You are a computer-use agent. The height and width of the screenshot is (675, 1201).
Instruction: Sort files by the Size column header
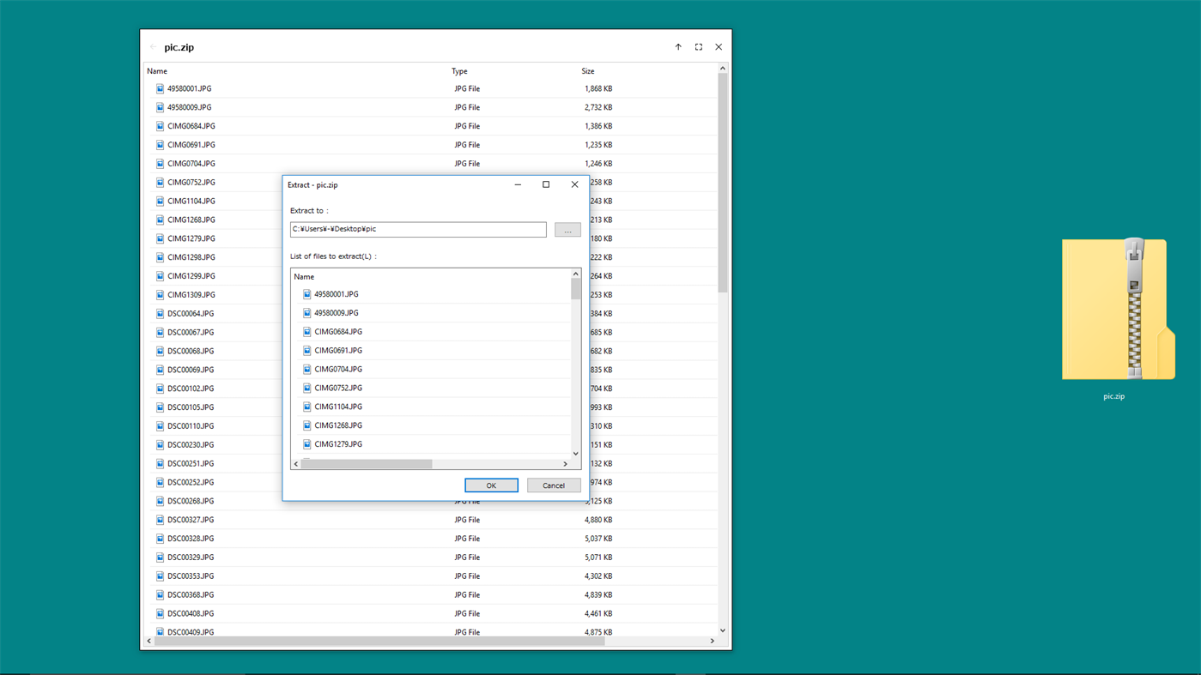[x=587, y=71]
